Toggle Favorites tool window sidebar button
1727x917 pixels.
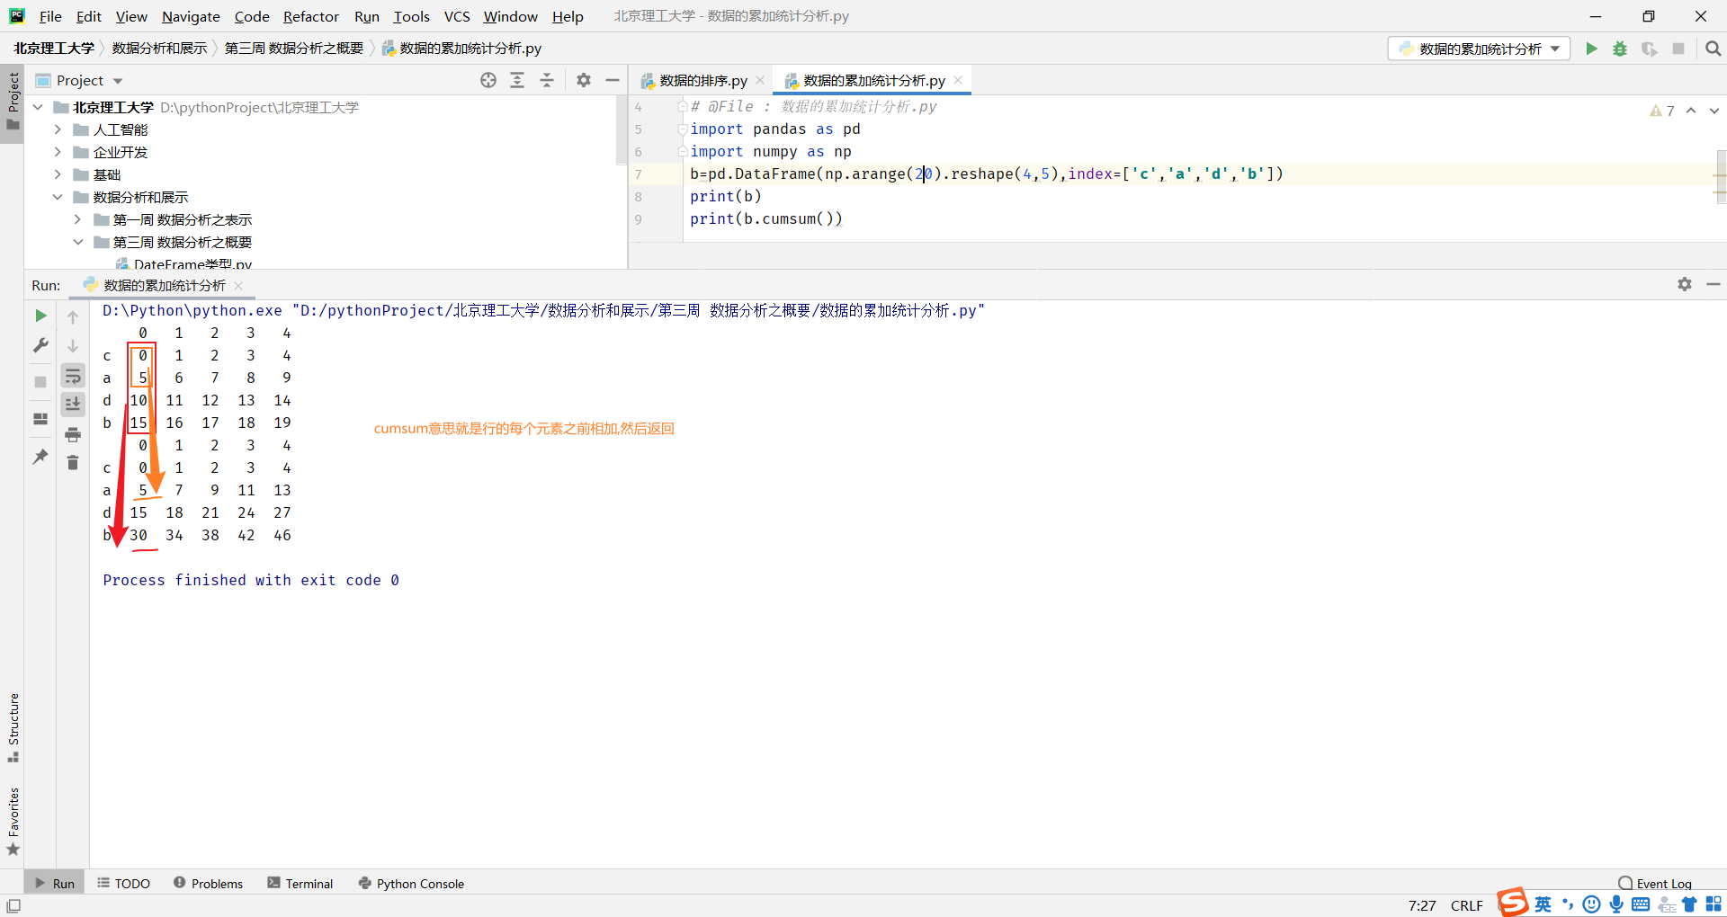13,822
